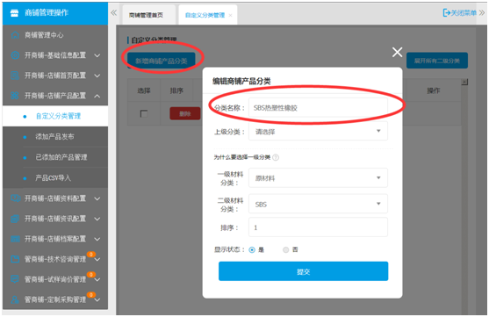
Task: Expand the 开商铺-店铺资讯配置 menu chevron
Action: (x=97, y=219)
